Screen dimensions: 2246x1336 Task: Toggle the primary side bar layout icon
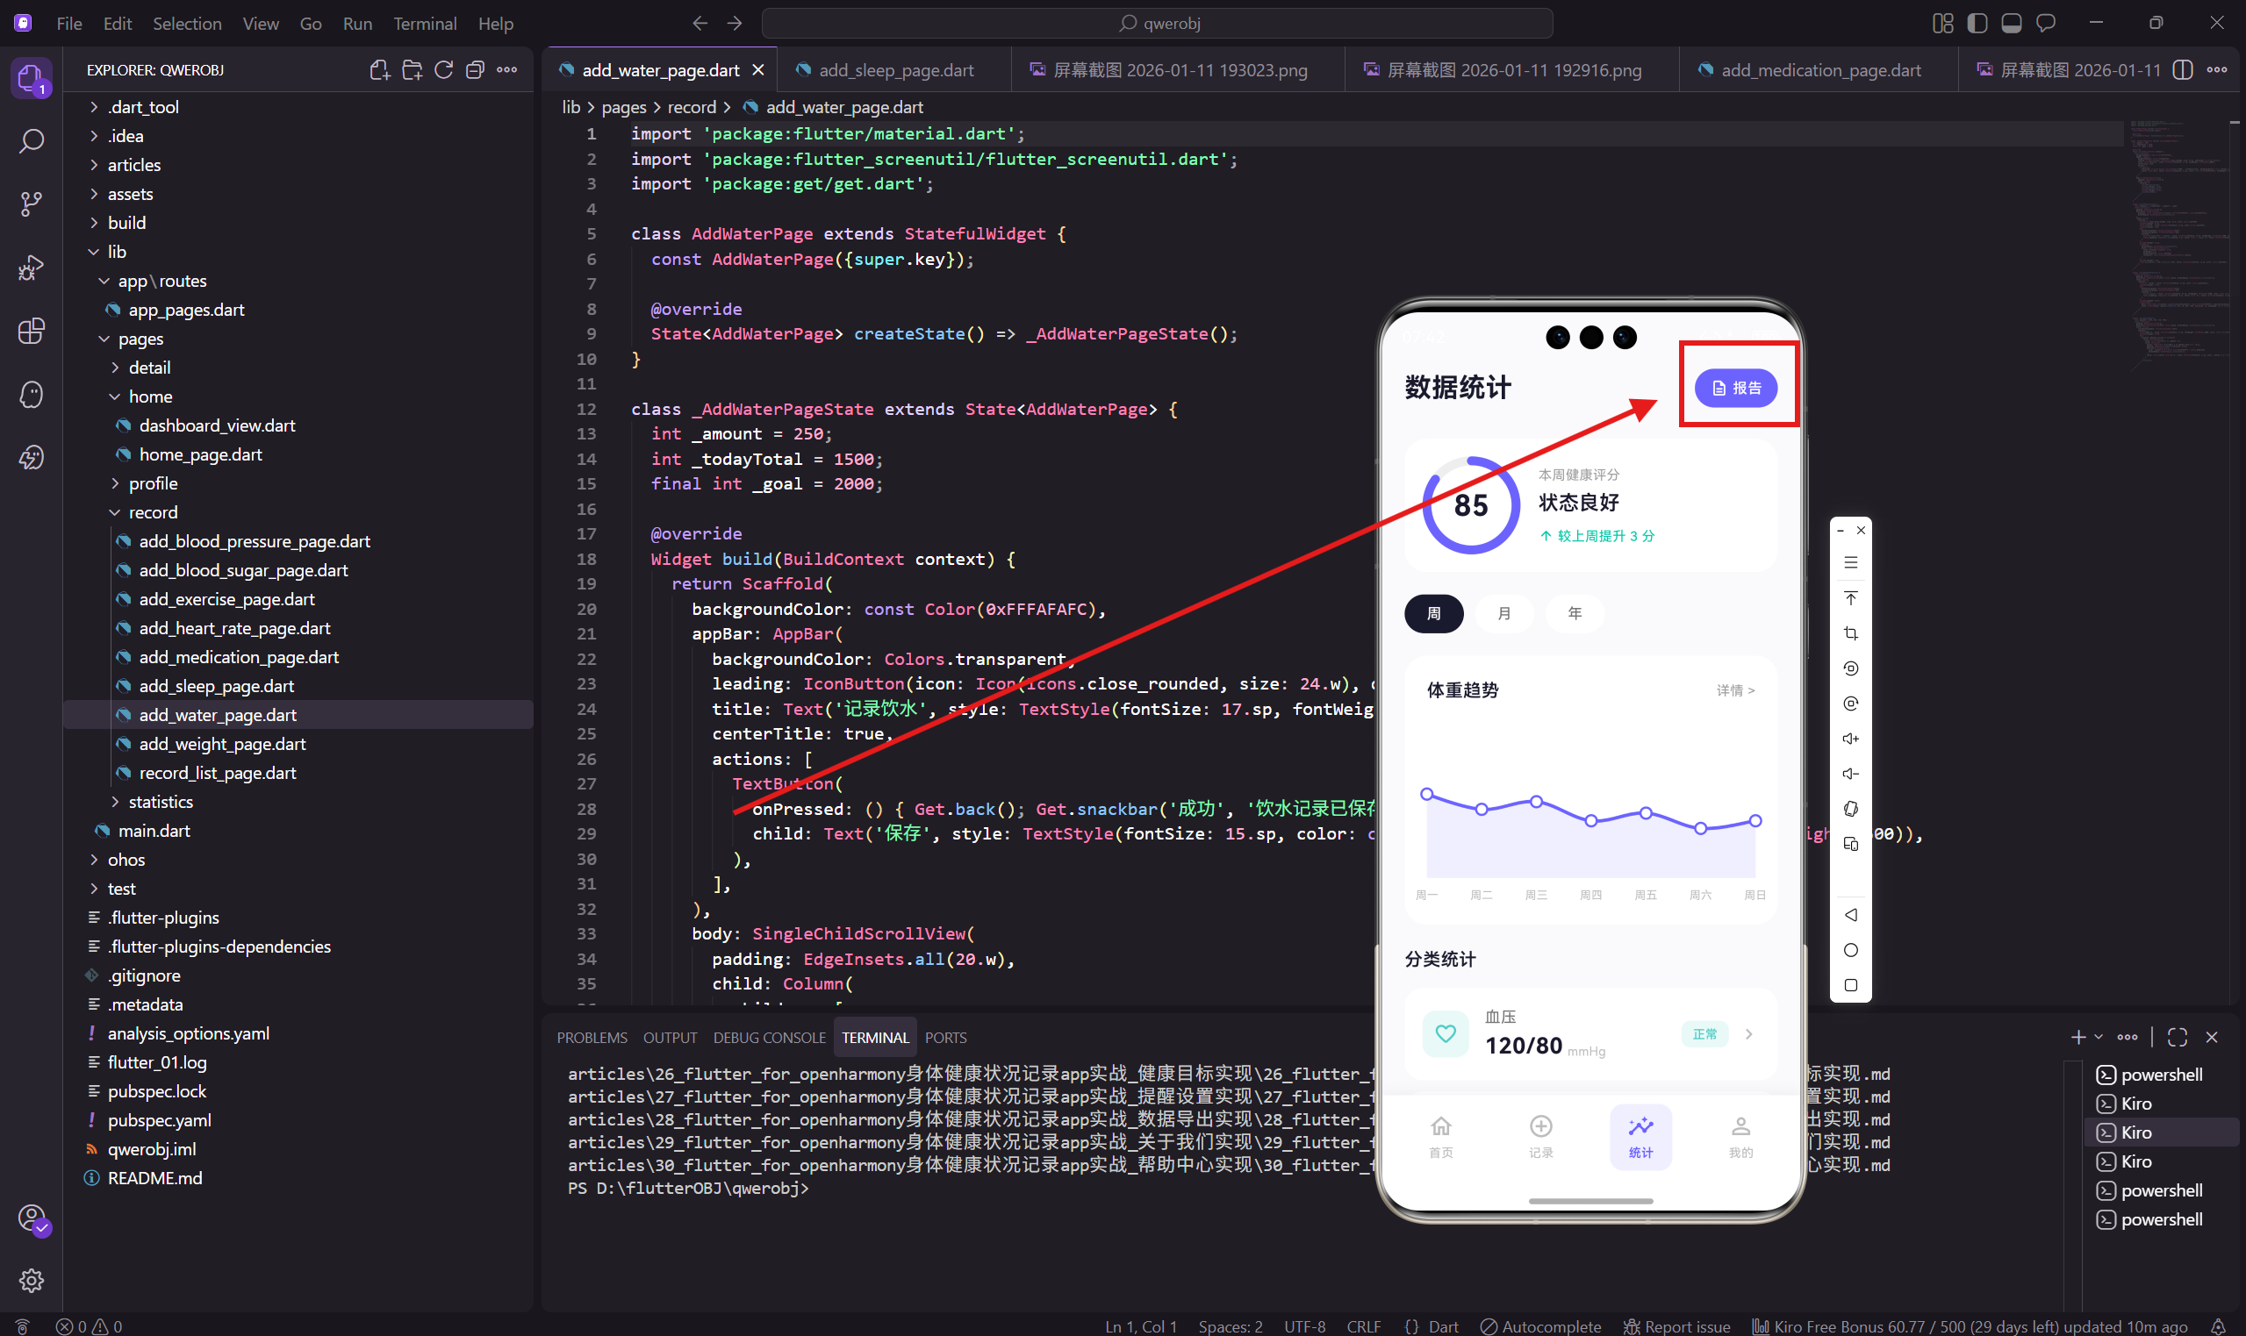1977,24
